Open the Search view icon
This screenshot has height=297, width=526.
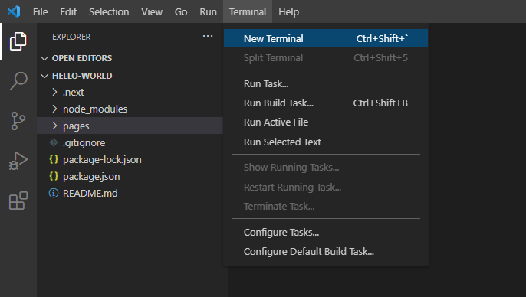click(x=18, y=81)
